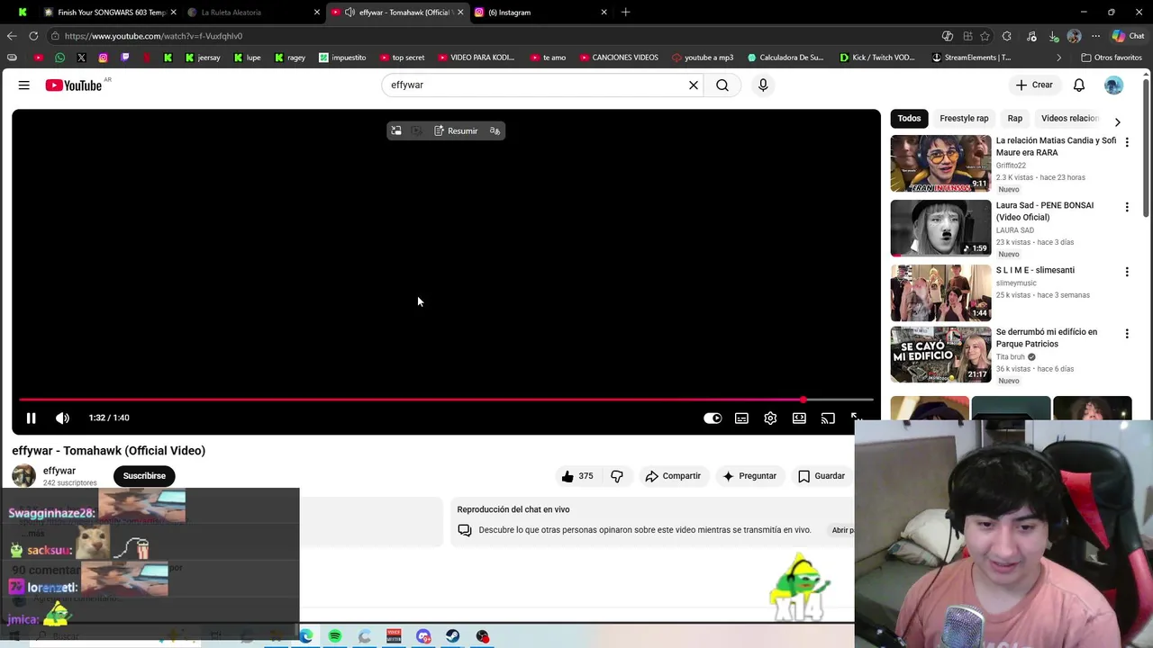Open the Otros favoritos folder
This screenshot has width=1153, height=648.
1112,58
